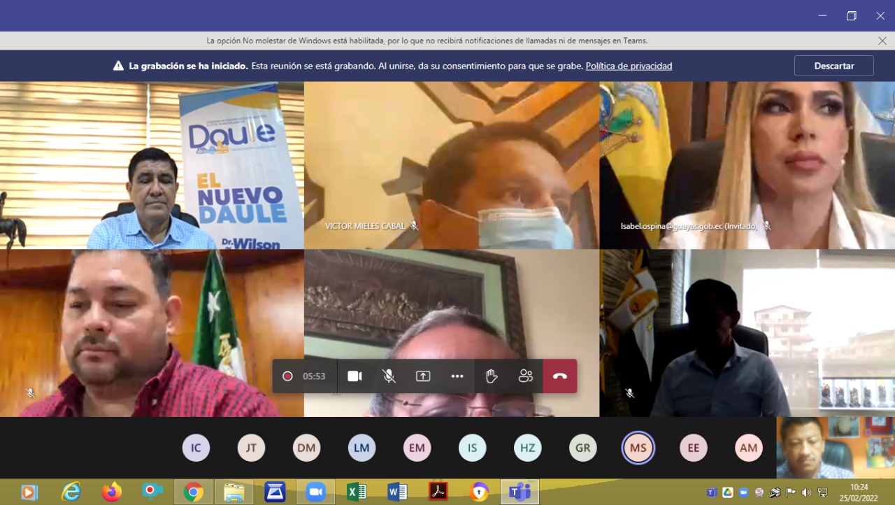This screenshot has height=505, width=895.
Task: Click the self-view video thumbnail
Action: [x=835, y=448]
